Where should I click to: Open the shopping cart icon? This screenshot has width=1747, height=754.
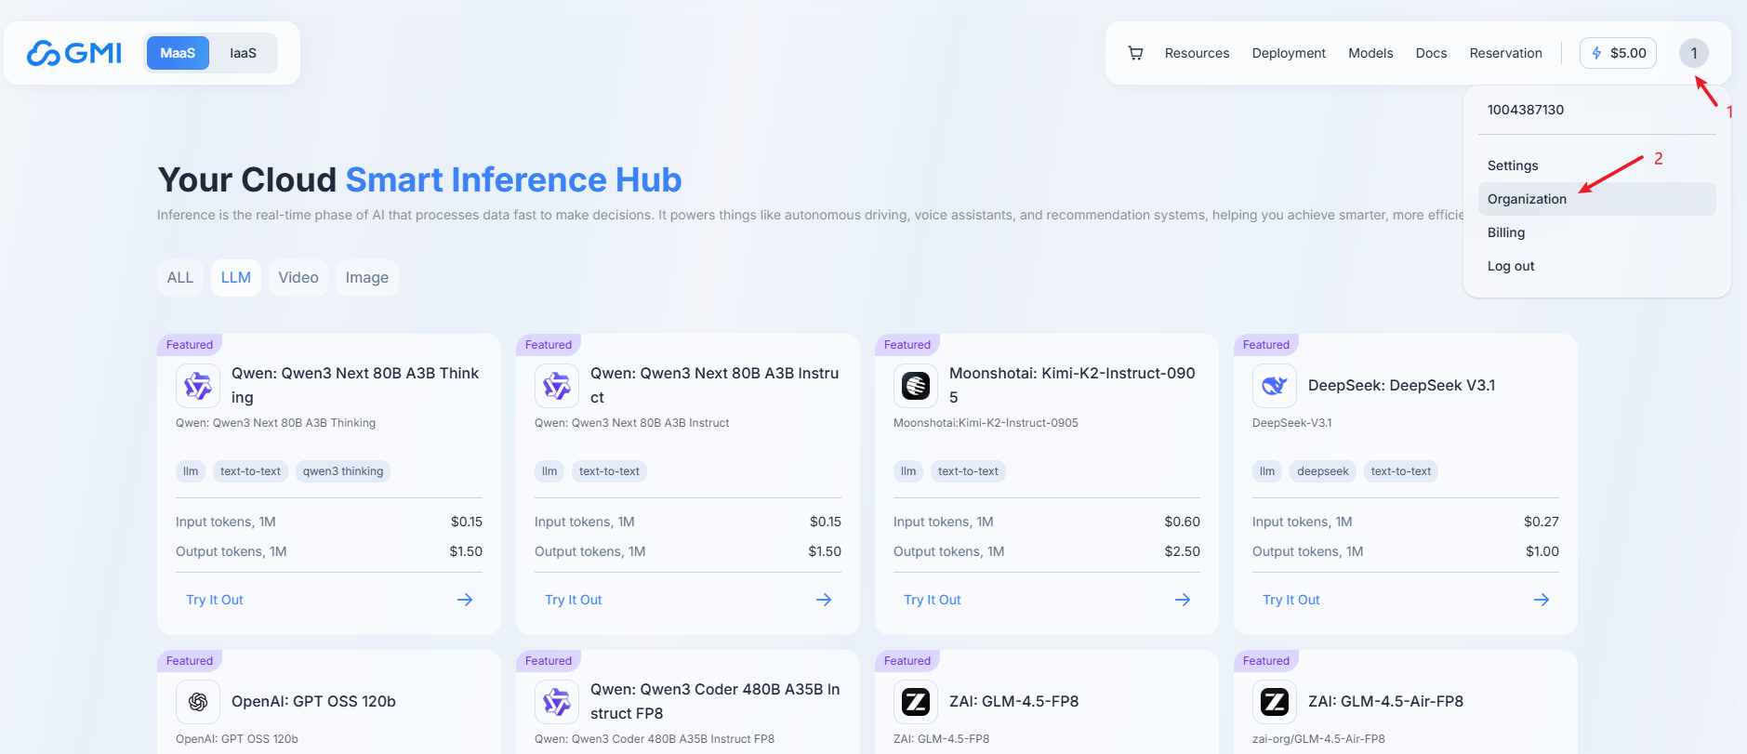[x=1135, y=53]
